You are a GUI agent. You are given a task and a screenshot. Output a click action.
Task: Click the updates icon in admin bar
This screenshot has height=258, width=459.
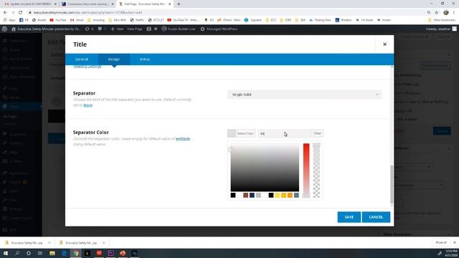click(x=87, y=29)
